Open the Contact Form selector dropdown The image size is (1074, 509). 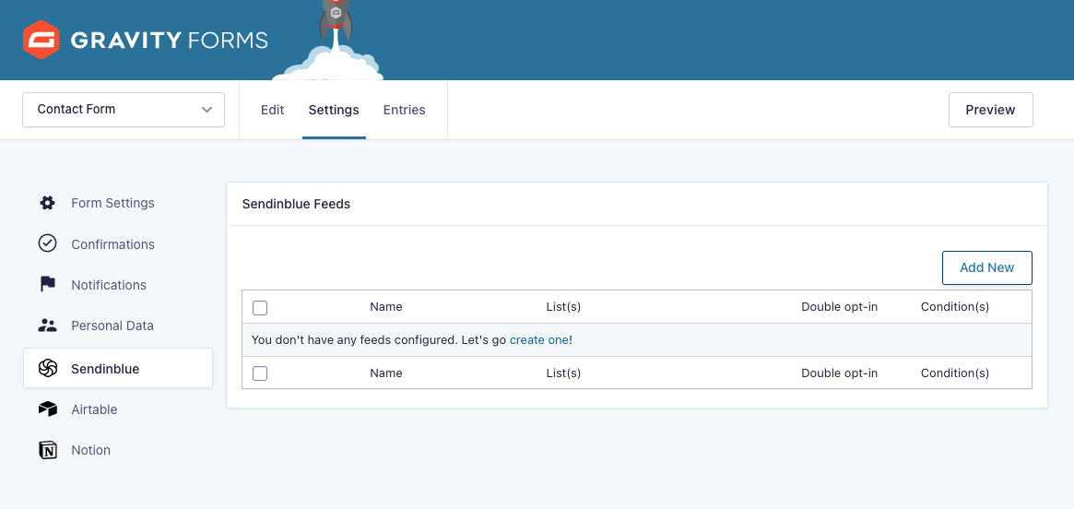coord(124,110)
